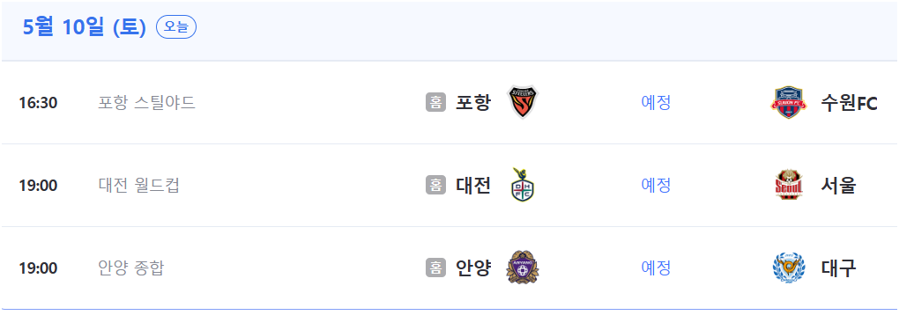Click the 안양 종합 stadium name
The image size is (899, 330).
coord(131,268)
